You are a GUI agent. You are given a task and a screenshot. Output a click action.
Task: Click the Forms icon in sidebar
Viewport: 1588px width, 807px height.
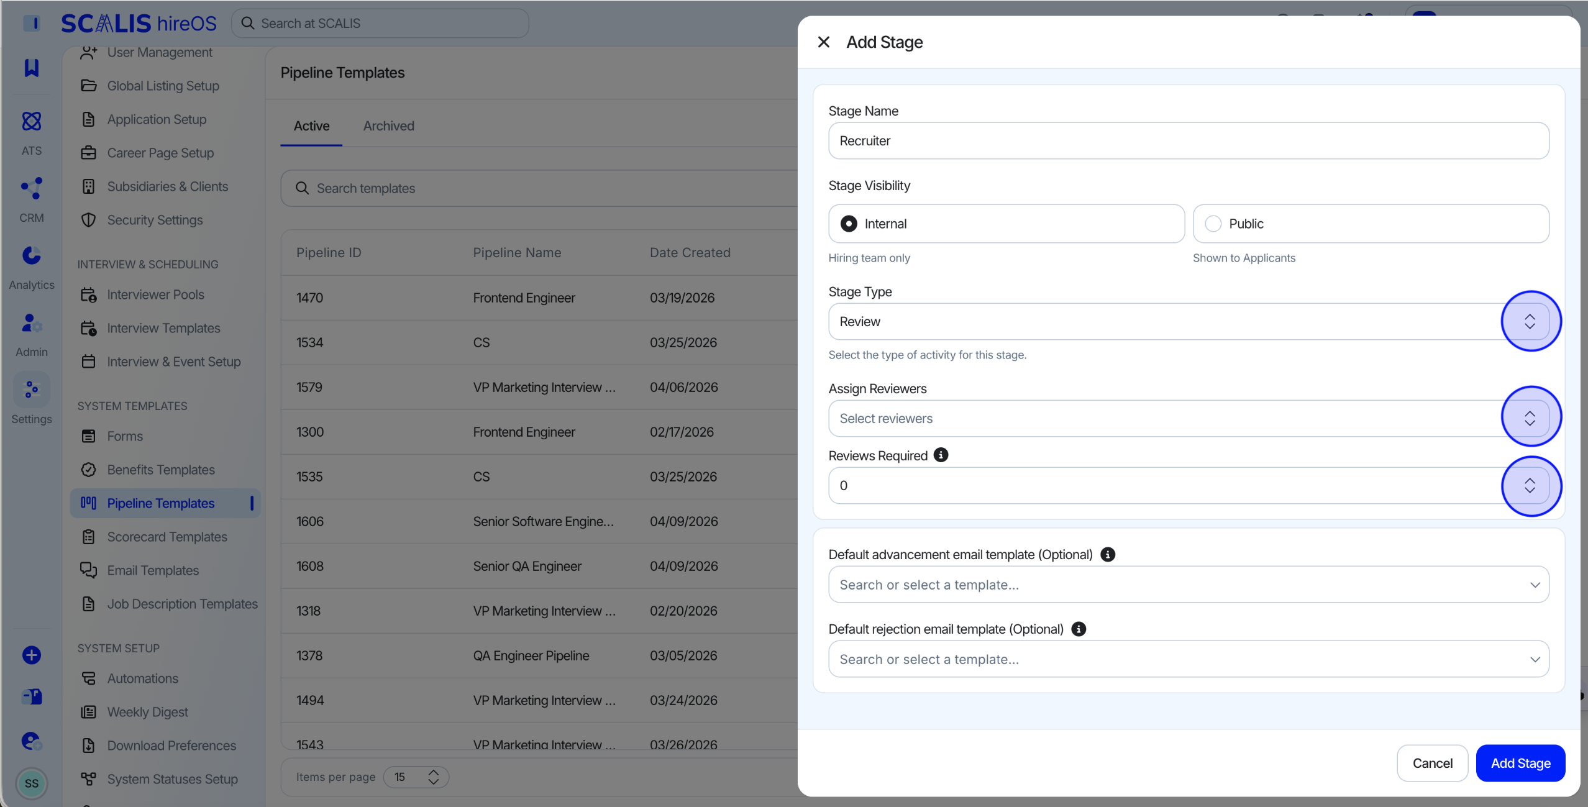tap(89, 436)
